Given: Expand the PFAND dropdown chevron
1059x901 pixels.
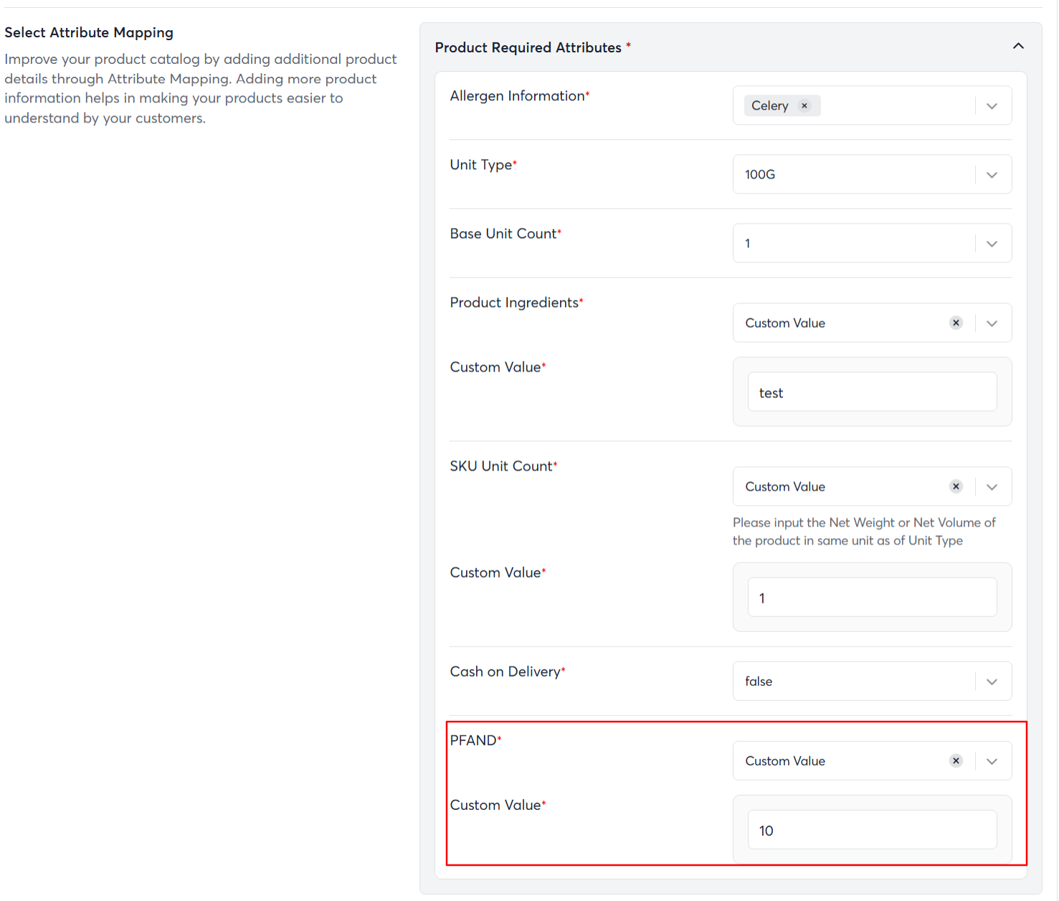Looking at the screenshot, I should (992, 761).
